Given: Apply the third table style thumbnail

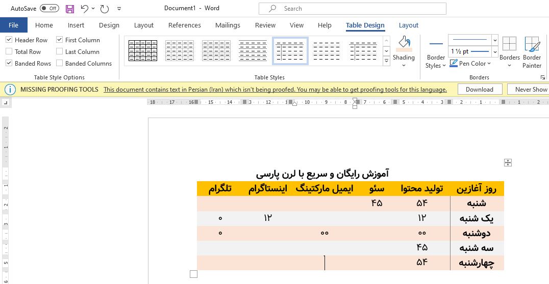Looking at the screenshot, I should 216,51.
